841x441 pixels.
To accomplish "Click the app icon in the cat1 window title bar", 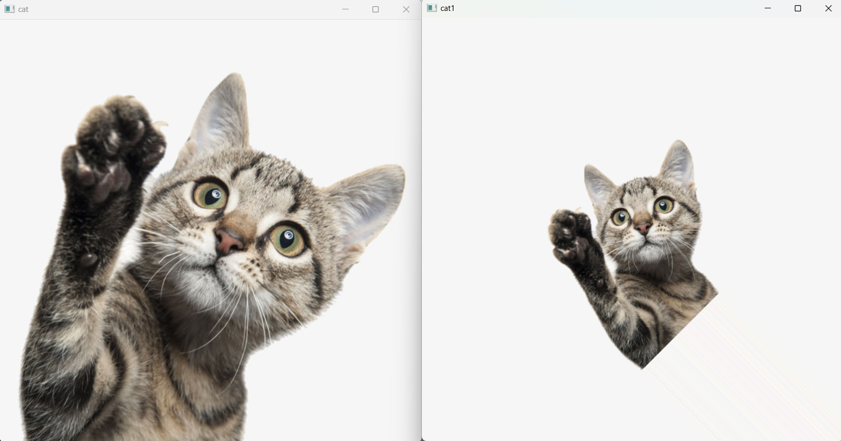I will click(432, 8).
